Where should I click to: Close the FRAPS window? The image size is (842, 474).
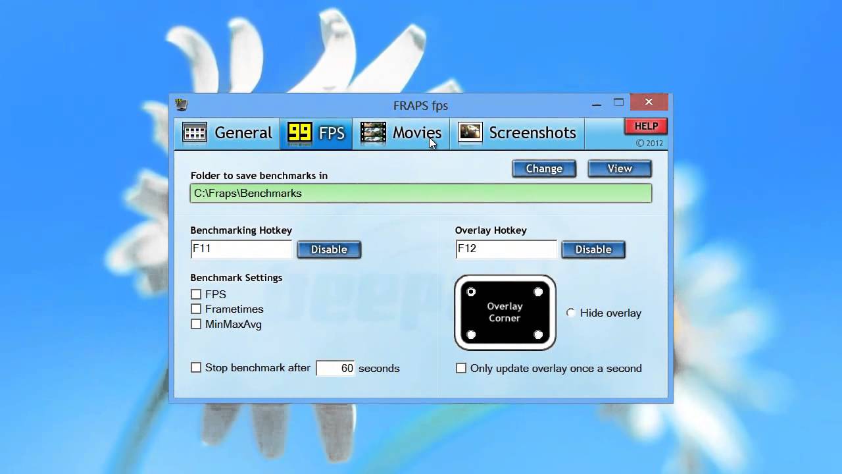pyautogui.click(x=649, y=102)
